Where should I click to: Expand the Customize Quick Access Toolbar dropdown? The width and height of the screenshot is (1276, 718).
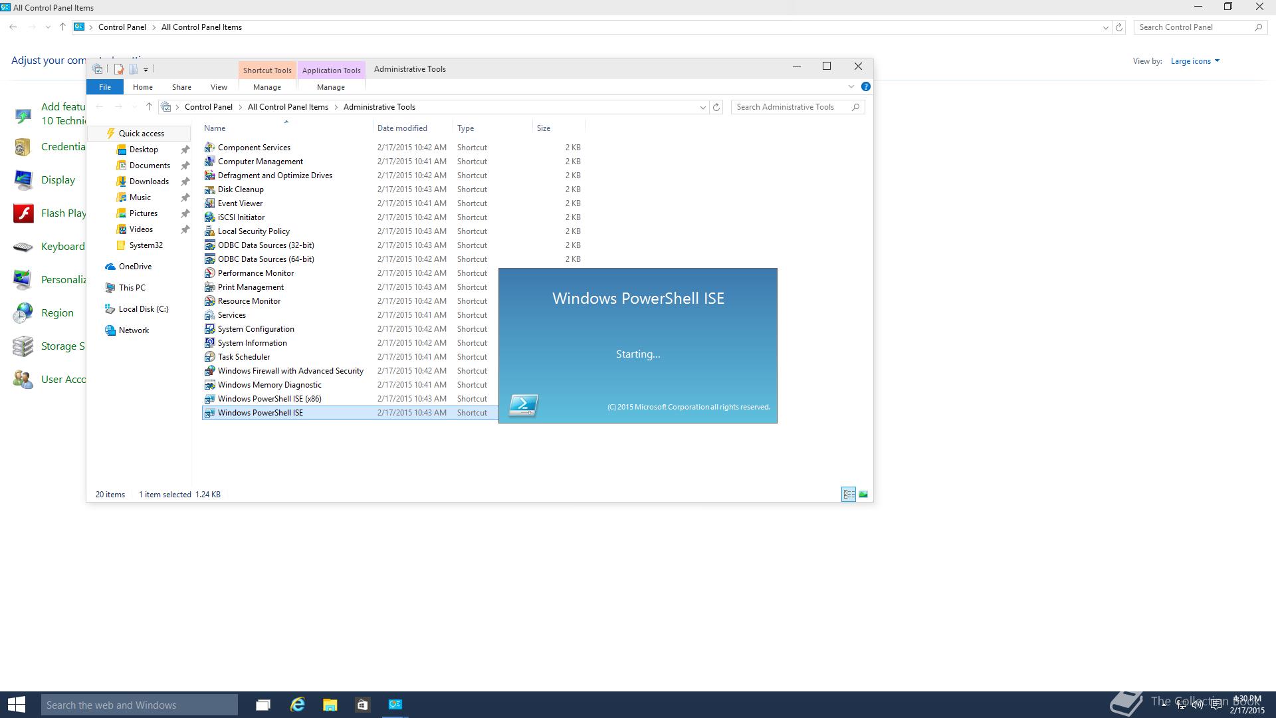click(x=146, y=69)
